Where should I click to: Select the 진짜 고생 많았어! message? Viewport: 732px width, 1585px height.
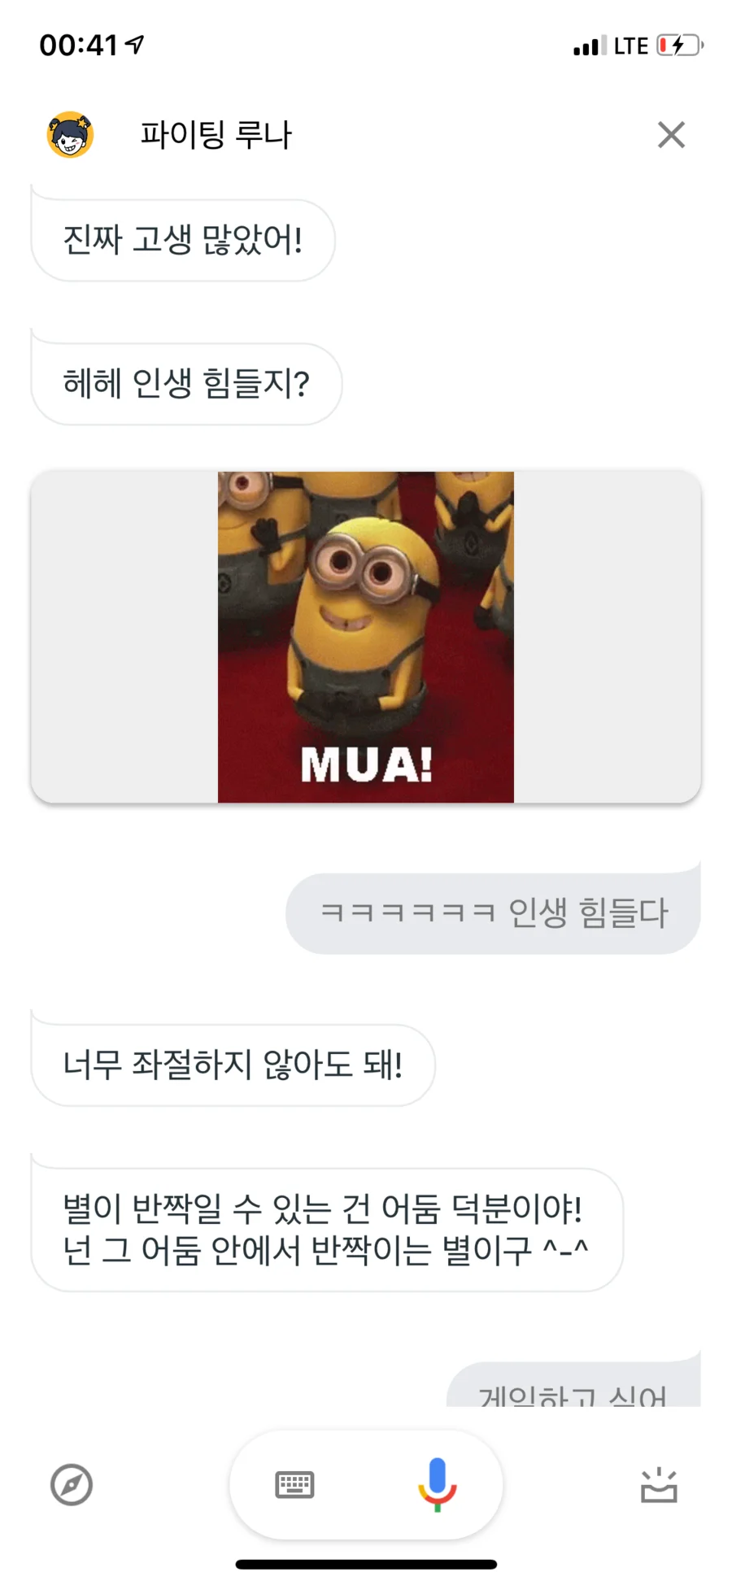(x=183, y=240)
